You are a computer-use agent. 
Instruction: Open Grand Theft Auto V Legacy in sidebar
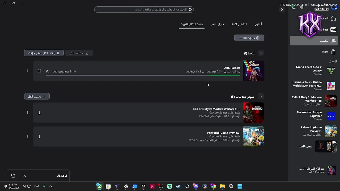point(314,71)
